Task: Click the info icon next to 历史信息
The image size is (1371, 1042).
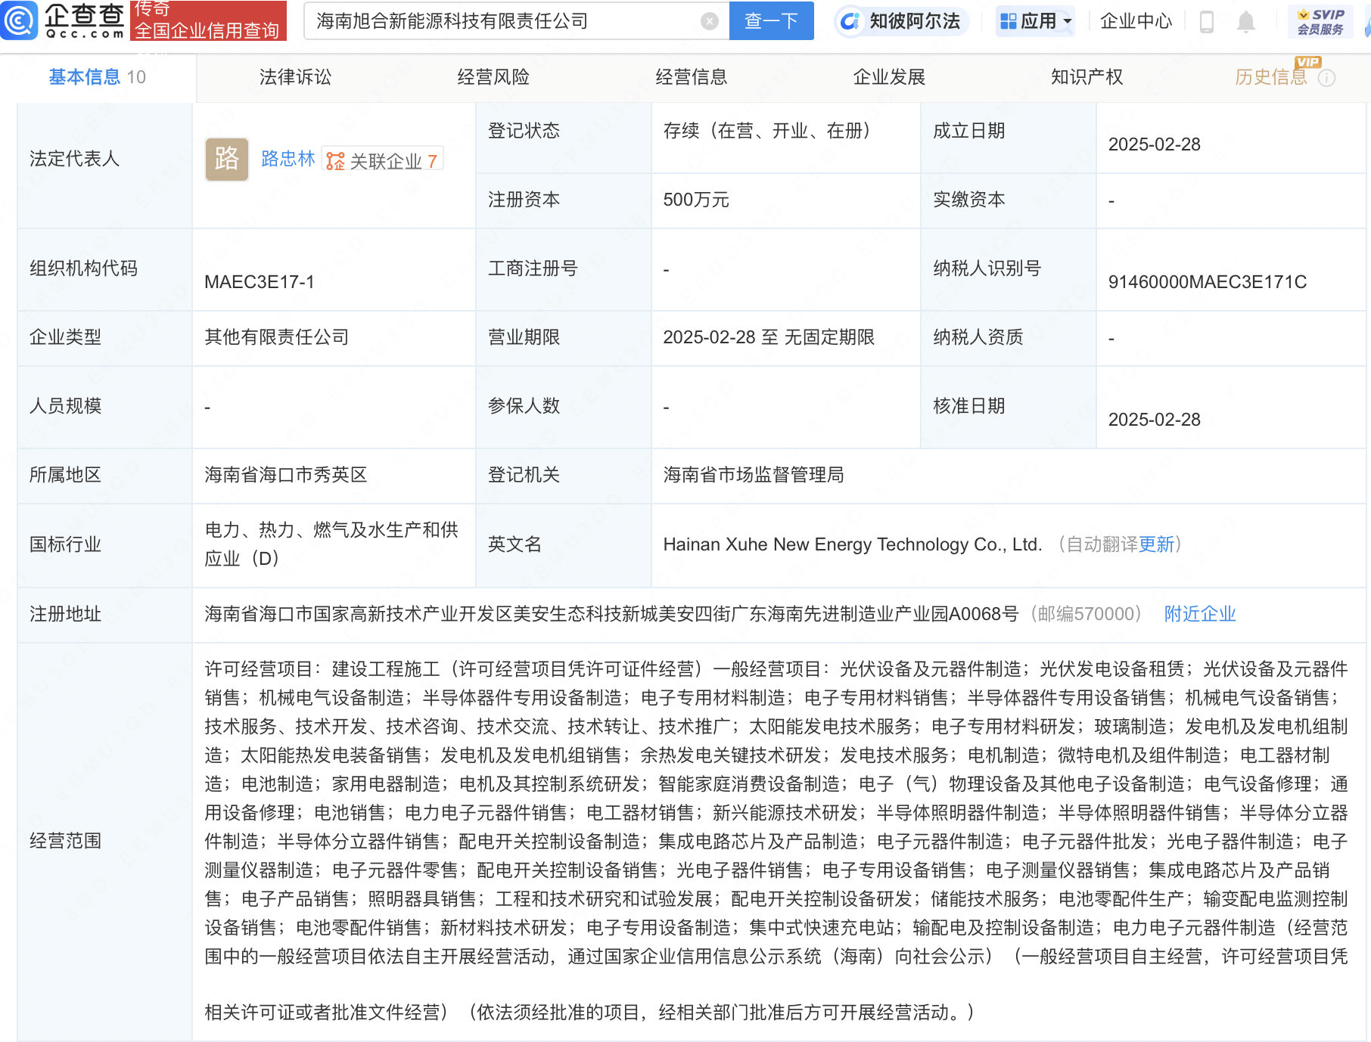Action: point(1326,78)
